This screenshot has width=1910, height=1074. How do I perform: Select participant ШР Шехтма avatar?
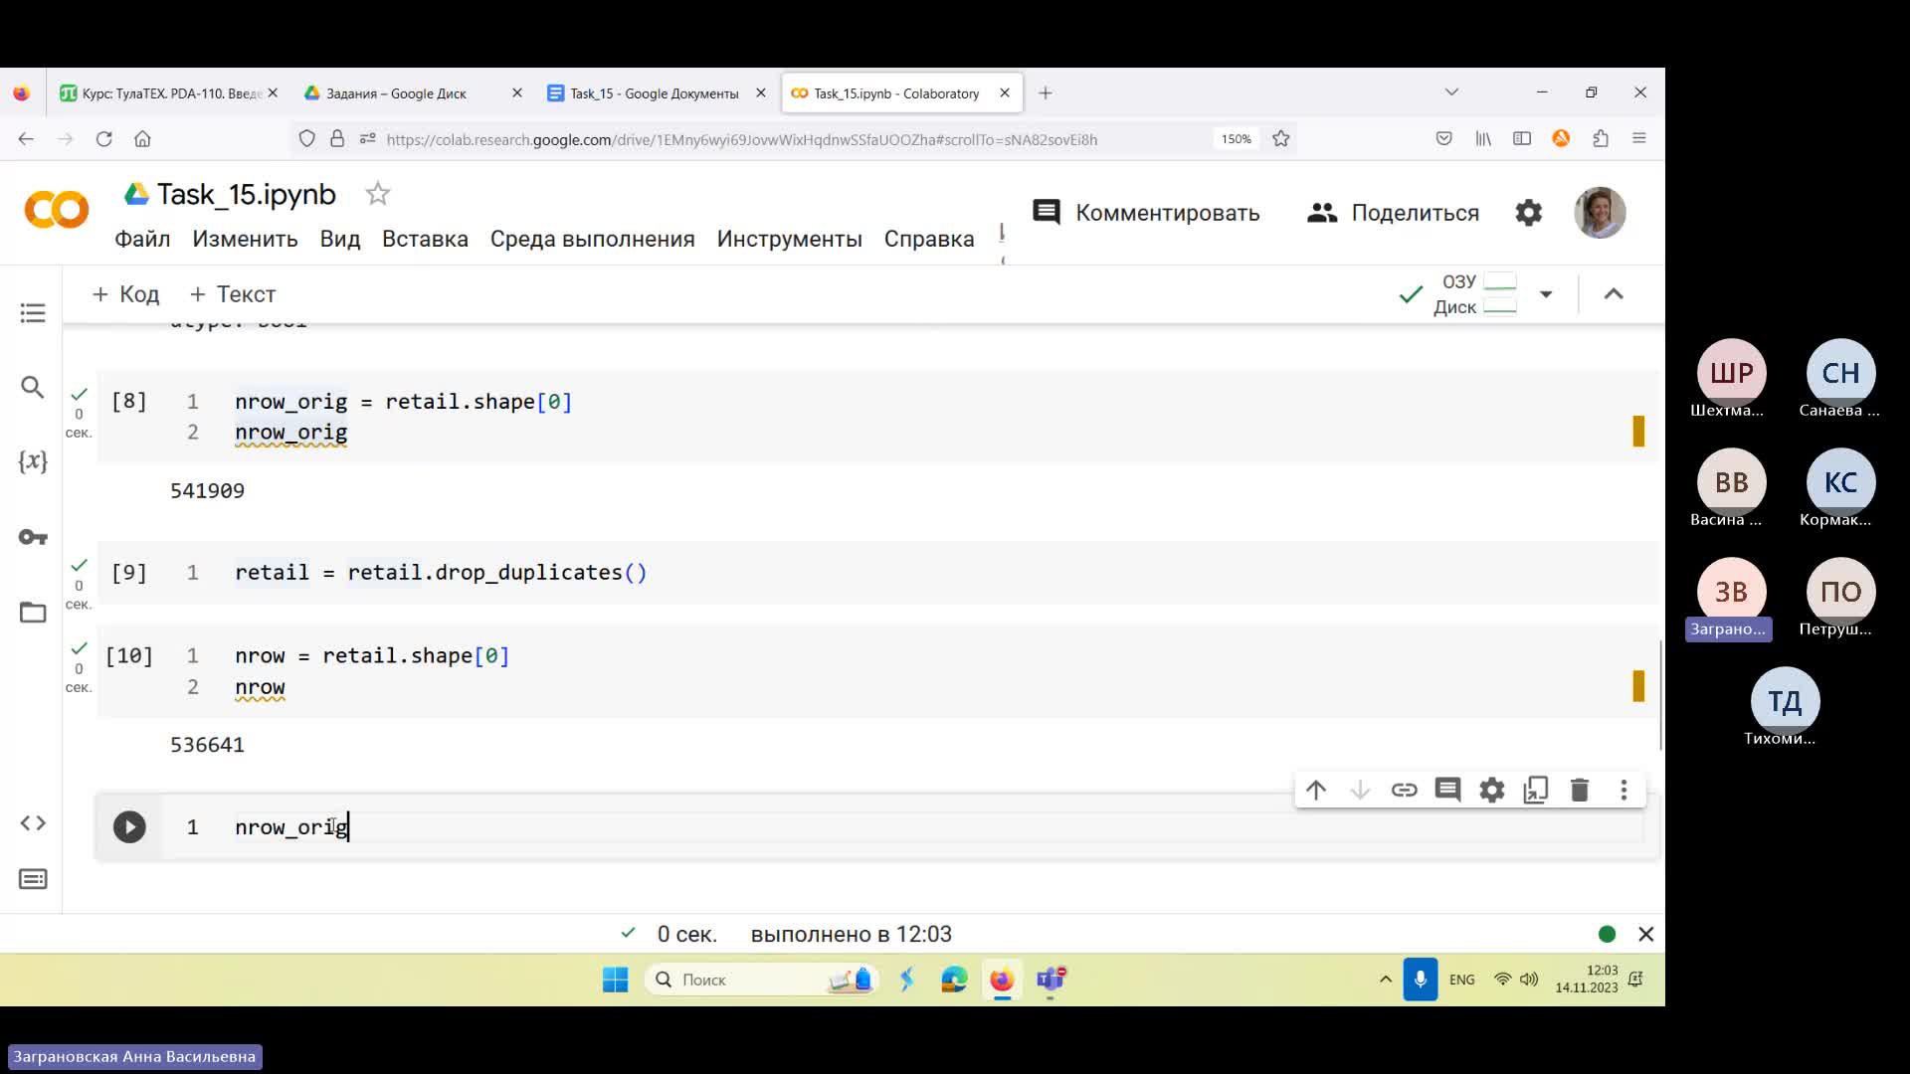[x=1731, y=373]
